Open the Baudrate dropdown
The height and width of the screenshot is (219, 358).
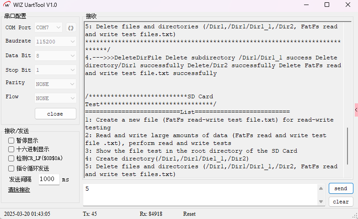click(55, 42)
